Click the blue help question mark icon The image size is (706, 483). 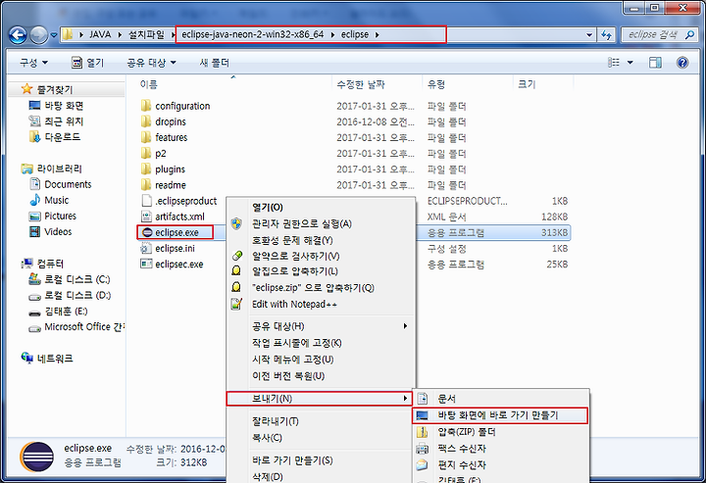click(682, 63)
